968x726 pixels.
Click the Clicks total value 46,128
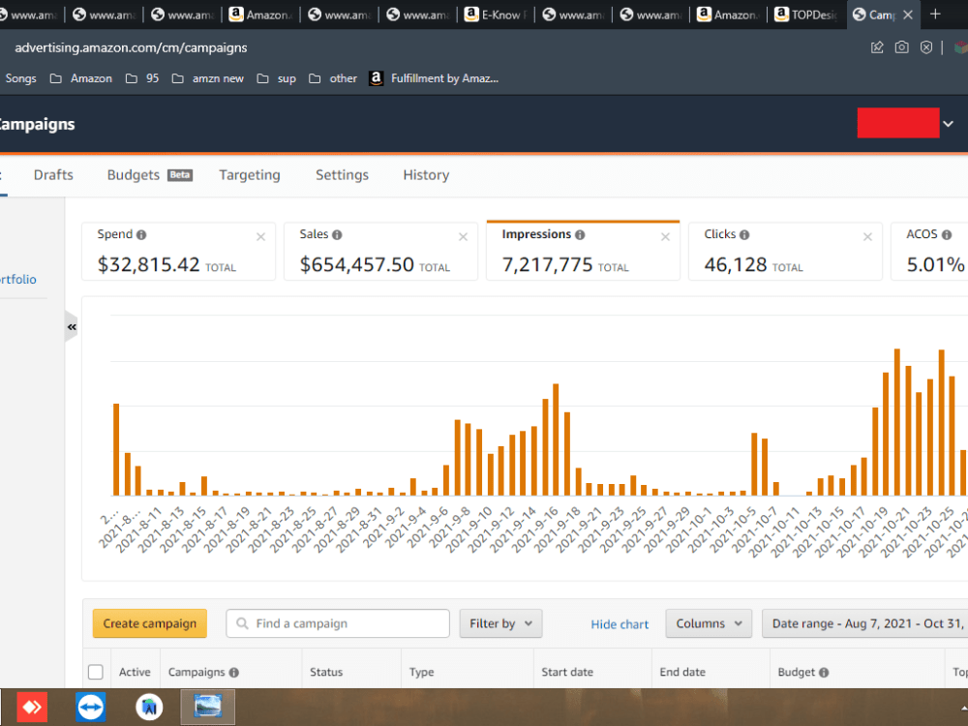(x=736, y=265)
